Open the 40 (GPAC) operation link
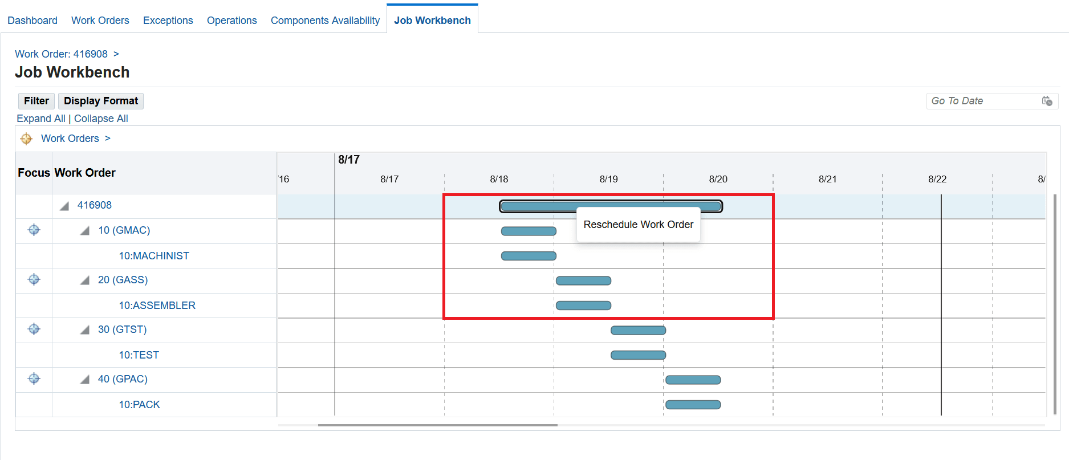Viewport: 1069px width, 460px height. [123, 379]
